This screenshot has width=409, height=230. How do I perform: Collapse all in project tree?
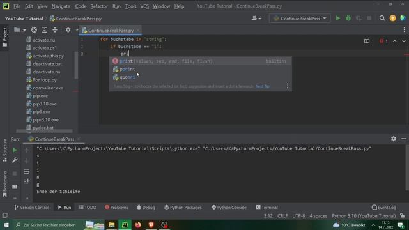tap(55, 30)
